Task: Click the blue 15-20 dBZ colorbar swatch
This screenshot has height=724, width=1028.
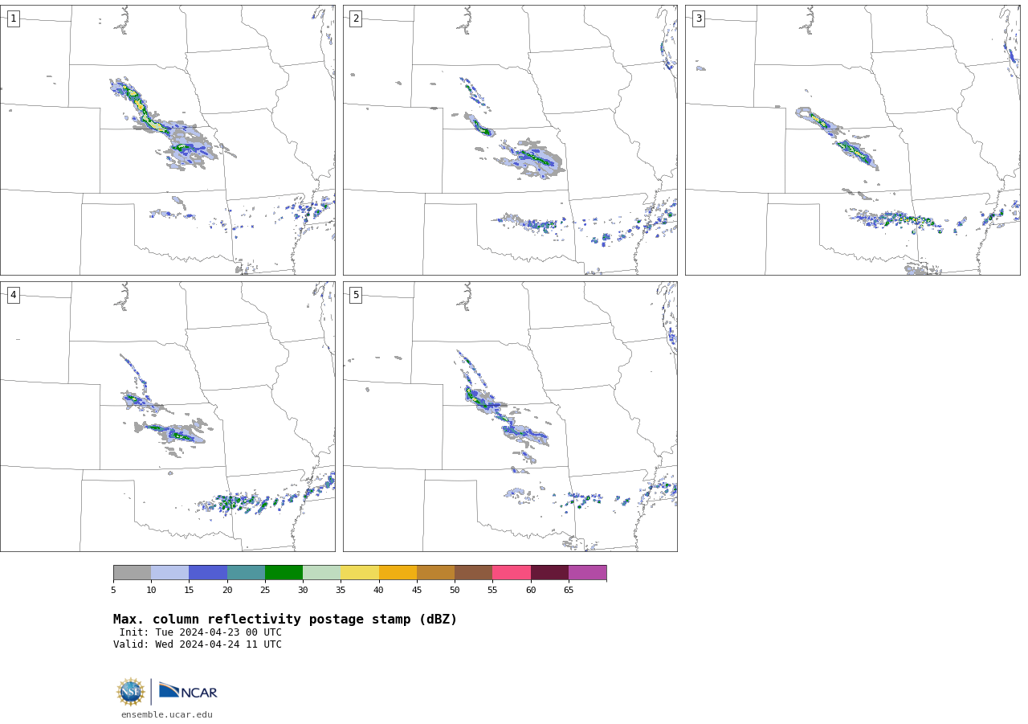Action: click(208, 572)
